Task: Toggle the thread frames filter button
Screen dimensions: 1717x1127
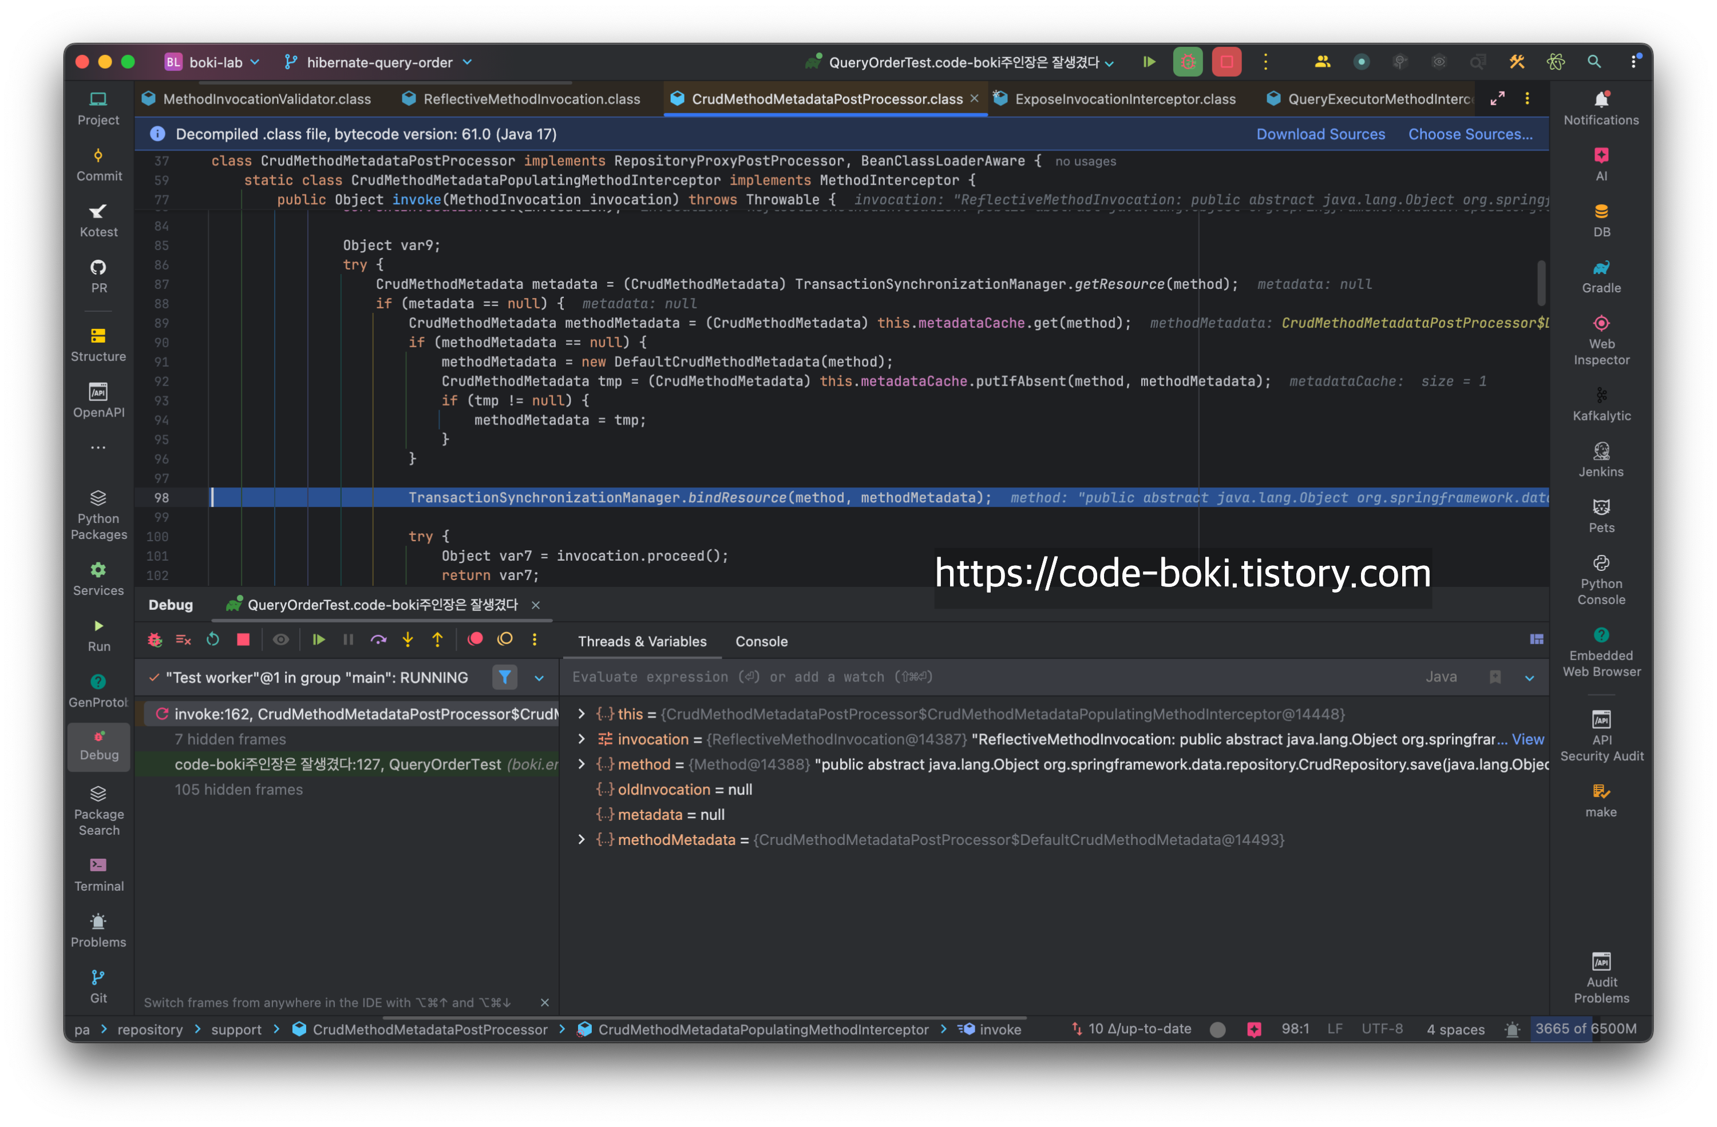Action: (x=504, y=677)
